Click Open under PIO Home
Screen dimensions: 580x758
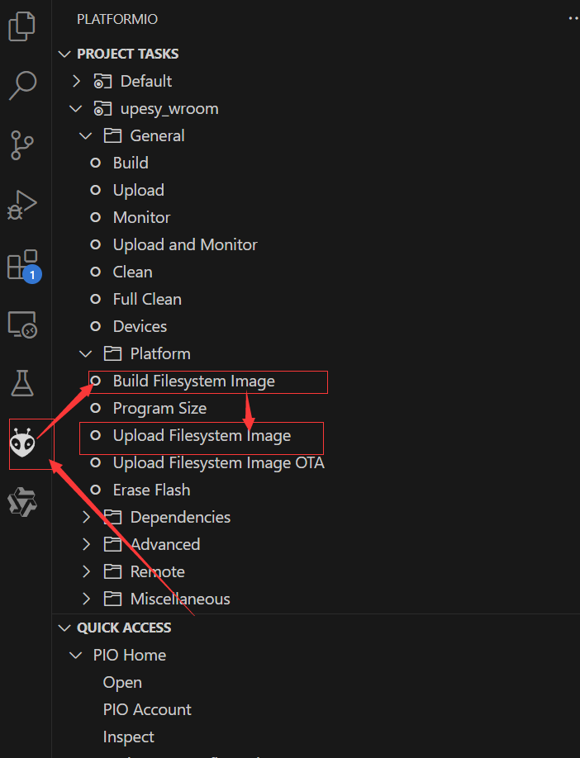pos(122,683)
